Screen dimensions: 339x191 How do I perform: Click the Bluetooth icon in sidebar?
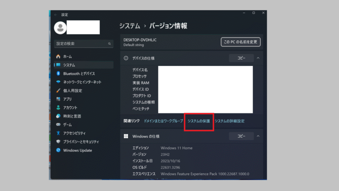pos(58,73)
